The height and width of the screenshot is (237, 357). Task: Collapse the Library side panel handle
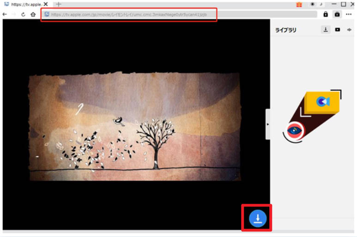[268, 124]
